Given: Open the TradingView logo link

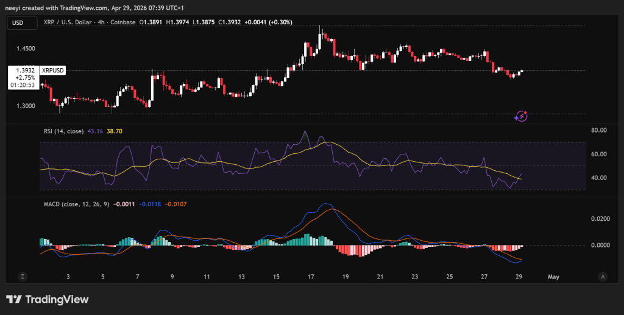Looking at the screenshot, I should pyautogui.click(x=47, y=299).
